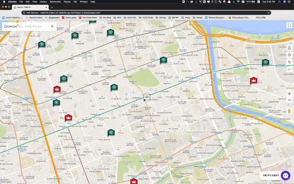Center map on my current location

tap(289, 55)
